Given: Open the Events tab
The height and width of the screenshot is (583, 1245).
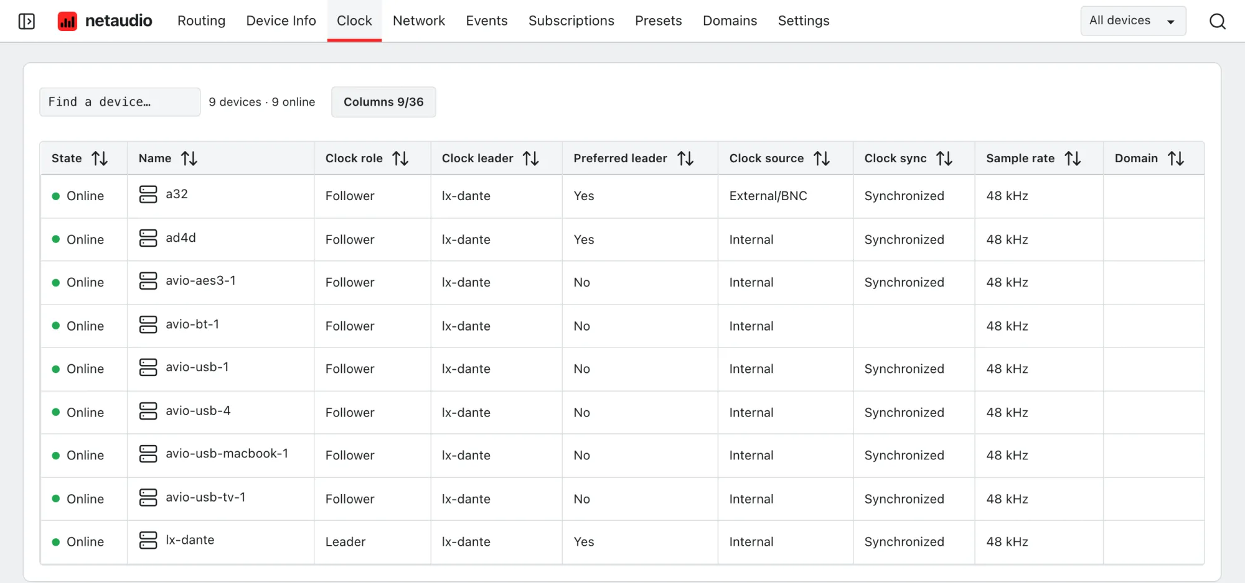Looking at the screenshot, I should tap(487, 21).
